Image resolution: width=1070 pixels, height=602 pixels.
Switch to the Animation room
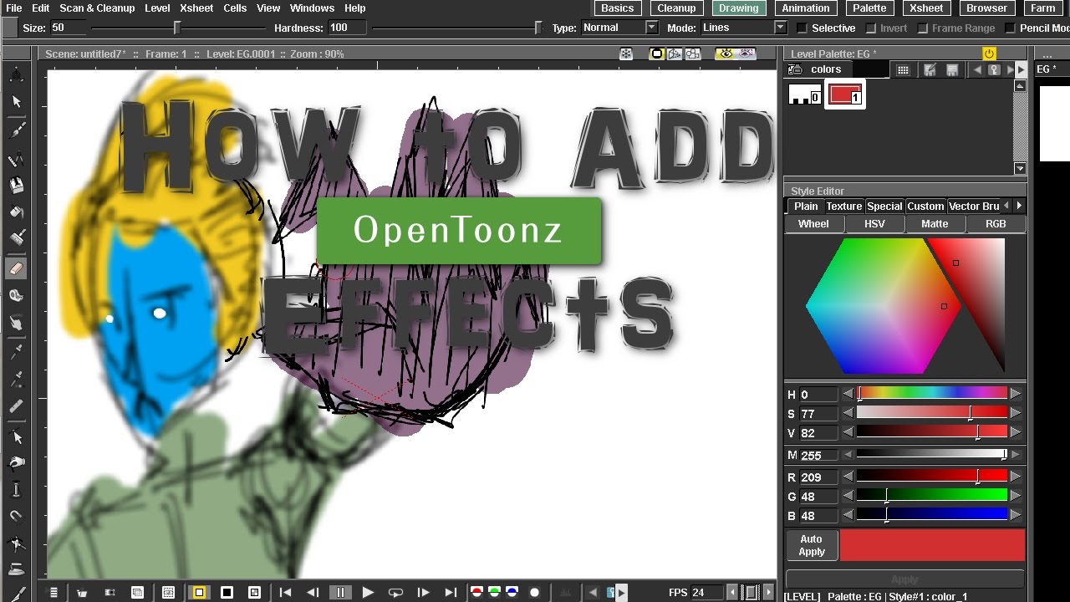tap(806, 8)
